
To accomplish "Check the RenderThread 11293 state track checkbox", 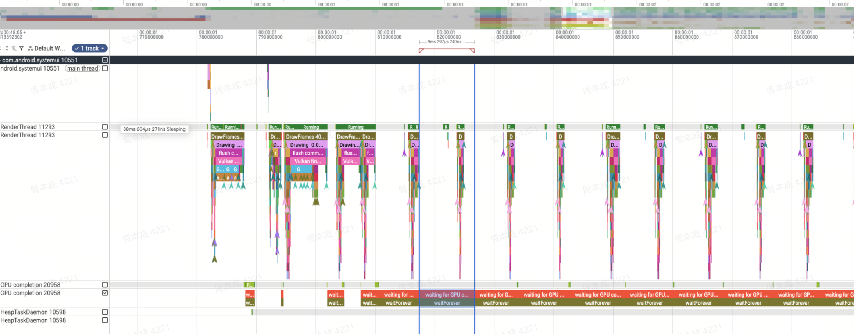I will tap(105, 127).
